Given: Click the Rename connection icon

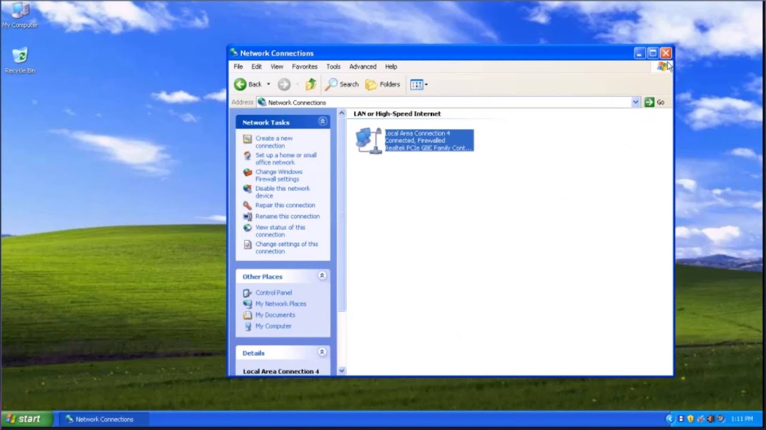Looking at the screenshot, I should [247, 216].
